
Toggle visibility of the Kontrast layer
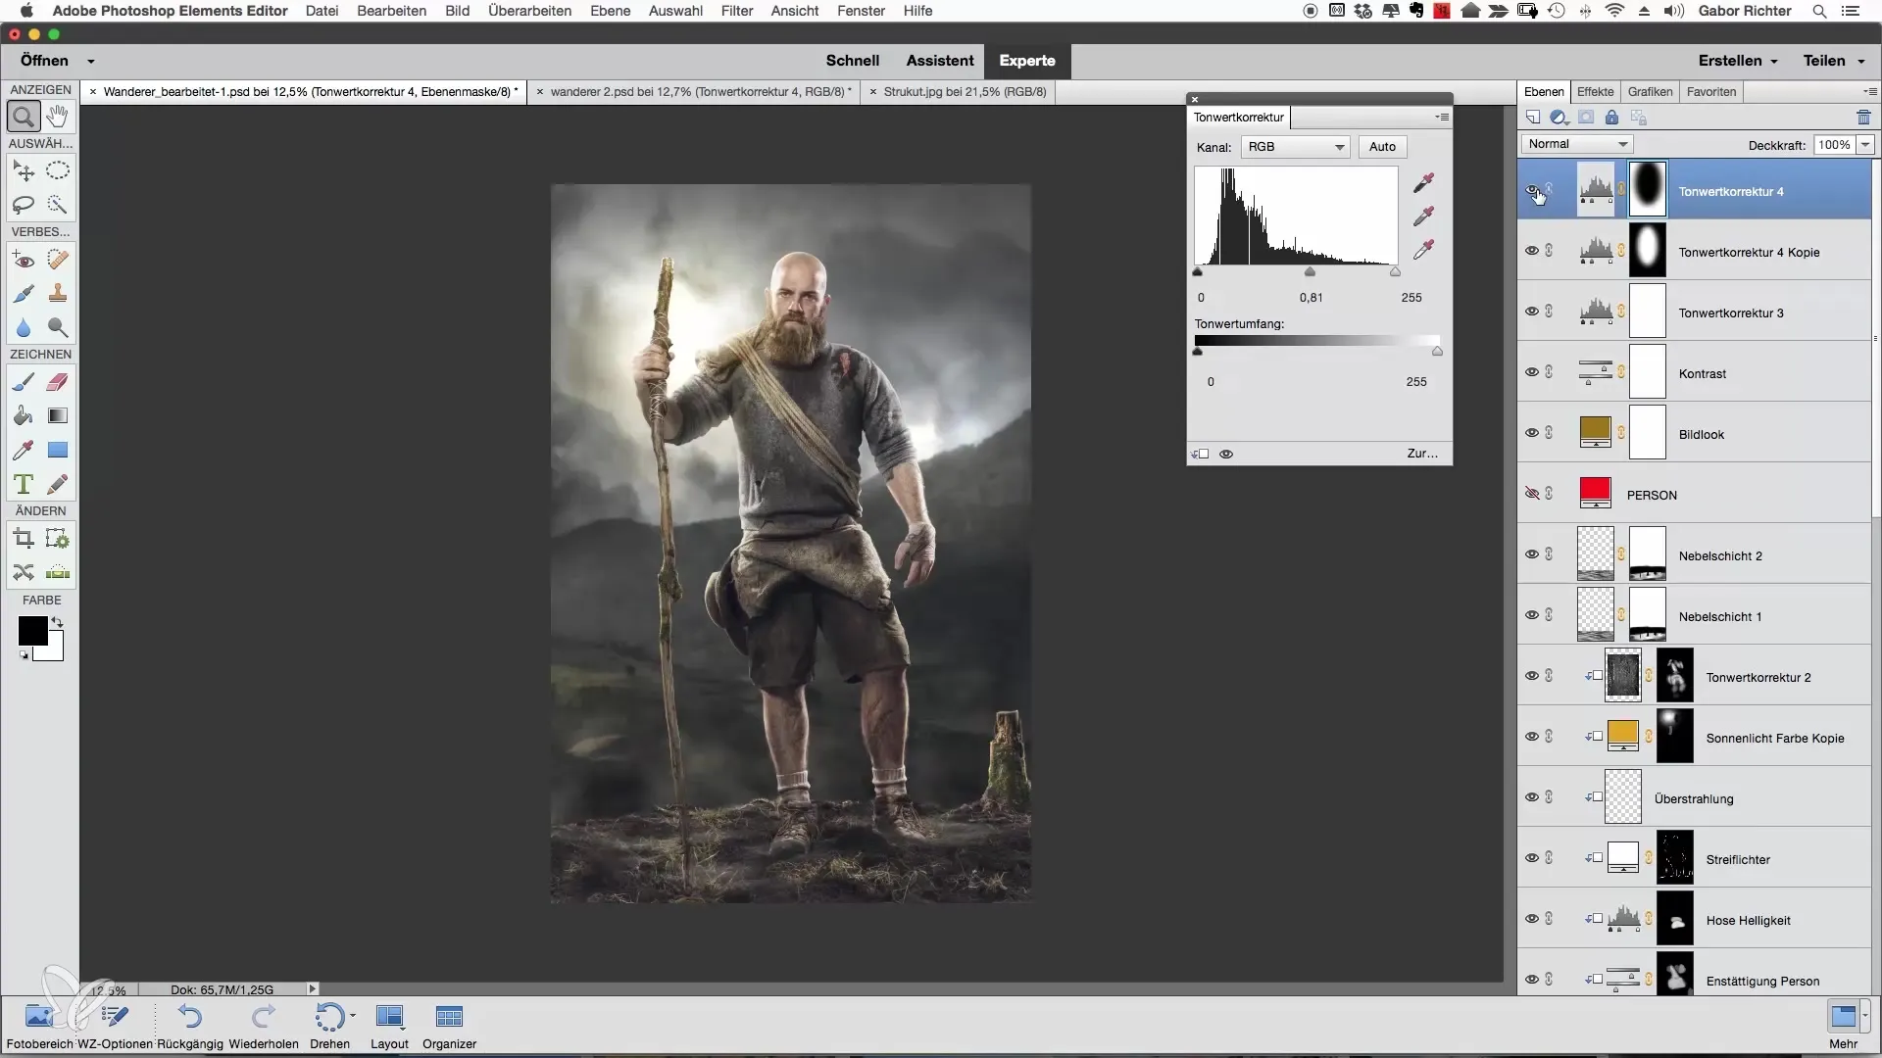tap(1532, 372)
